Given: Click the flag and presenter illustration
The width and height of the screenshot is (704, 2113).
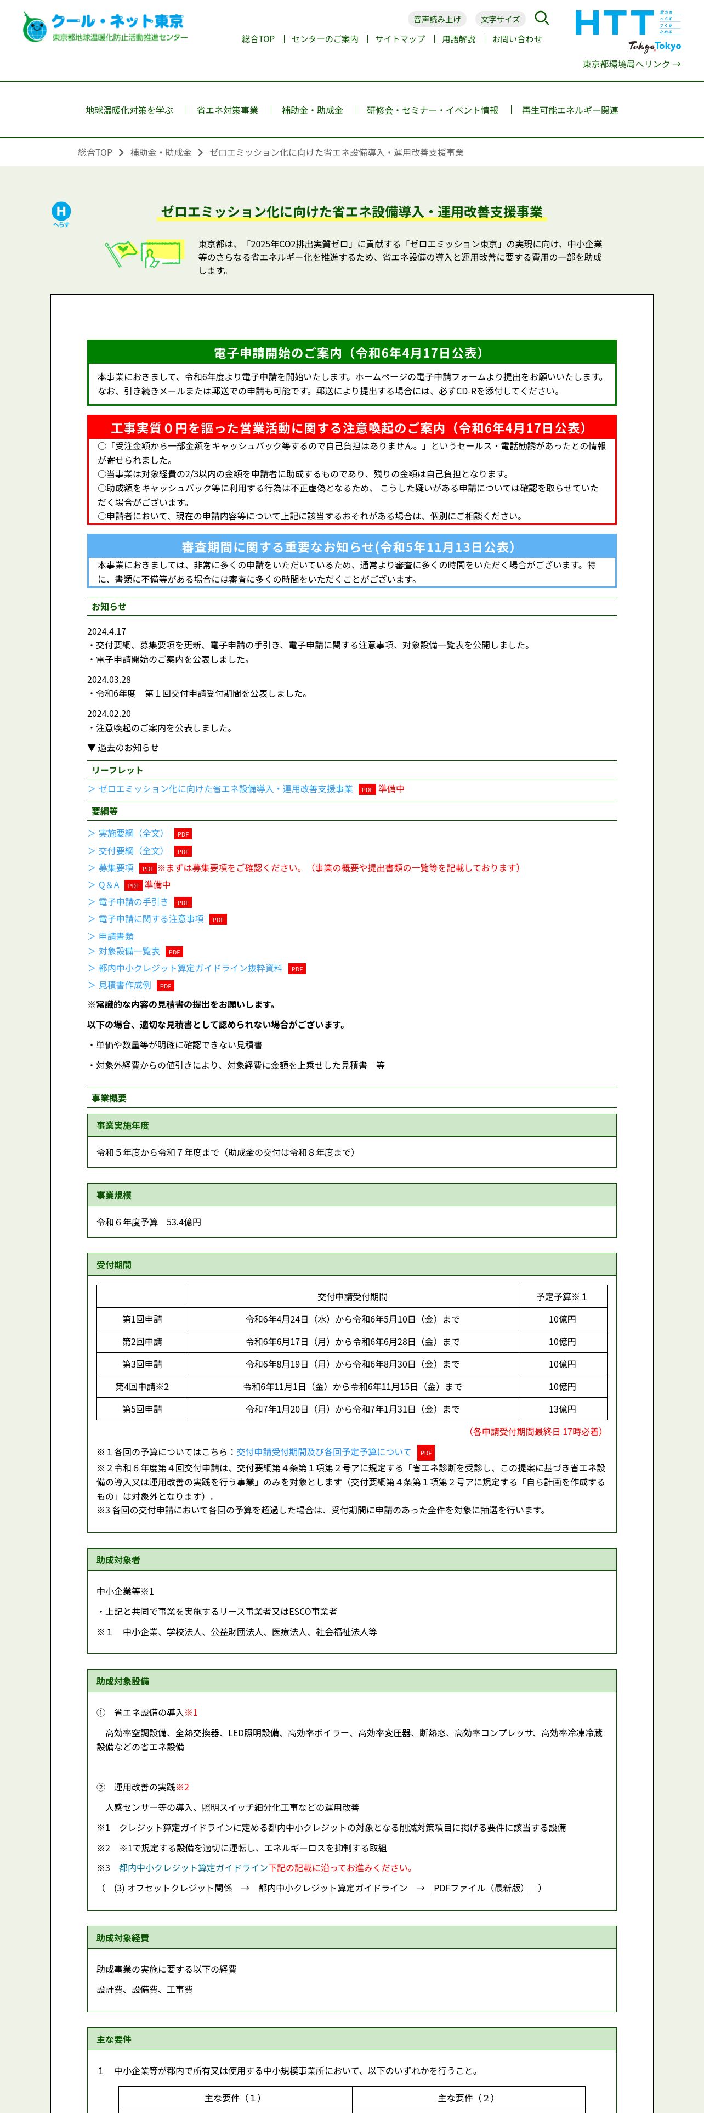Looking at the screenshot, I should click(x=144, y=255).
